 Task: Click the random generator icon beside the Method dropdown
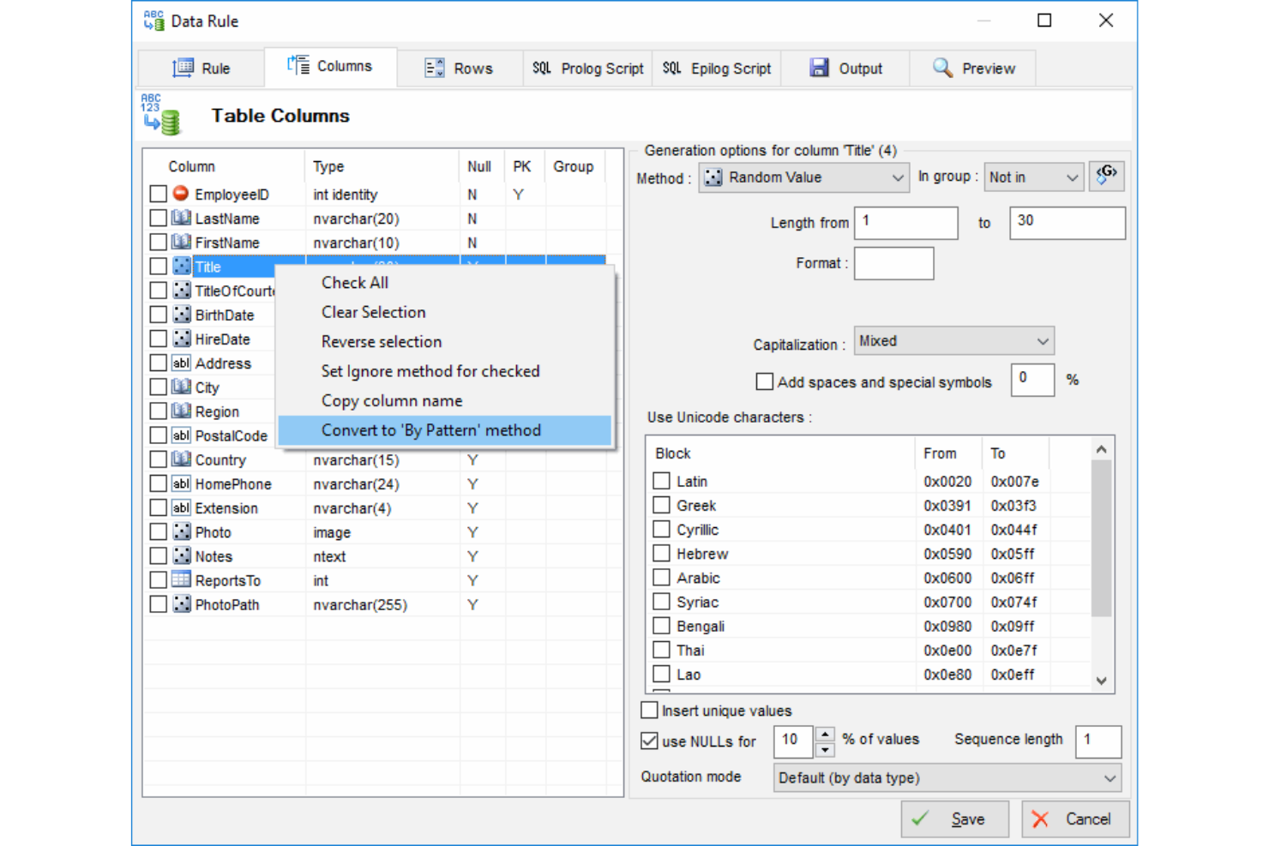tap(1107, 177)
